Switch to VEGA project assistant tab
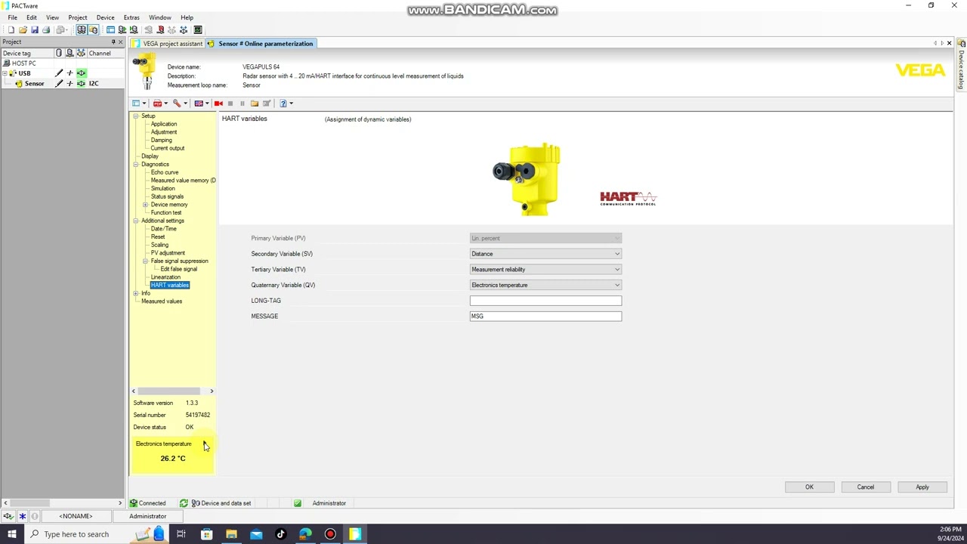The width and height of the screenshot is (967, 544). 168,44
